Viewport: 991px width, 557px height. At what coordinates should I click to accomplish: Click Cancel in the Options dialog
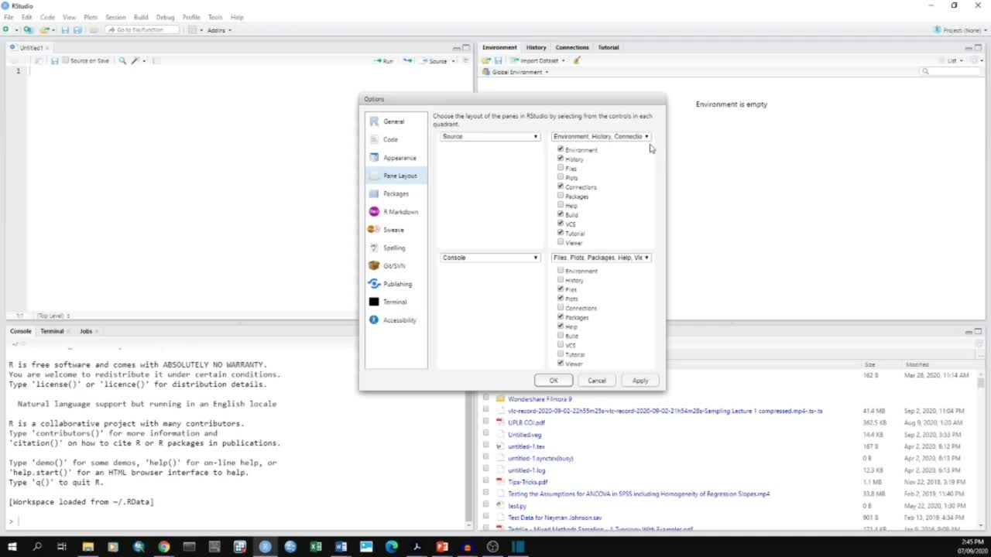597,381
